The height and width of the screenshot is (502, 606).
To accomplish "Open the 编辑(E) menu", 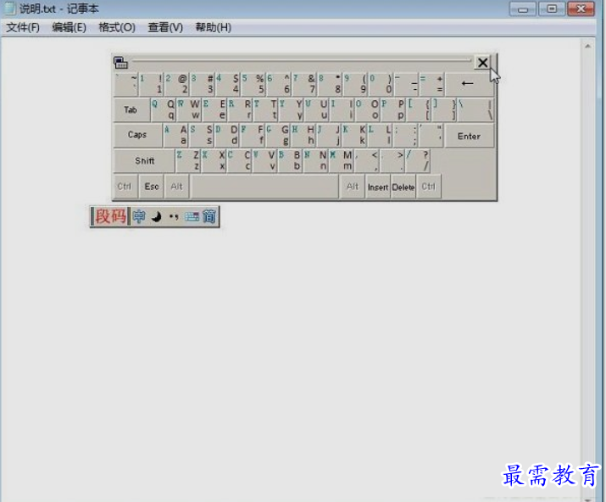I will coord(69,27).
